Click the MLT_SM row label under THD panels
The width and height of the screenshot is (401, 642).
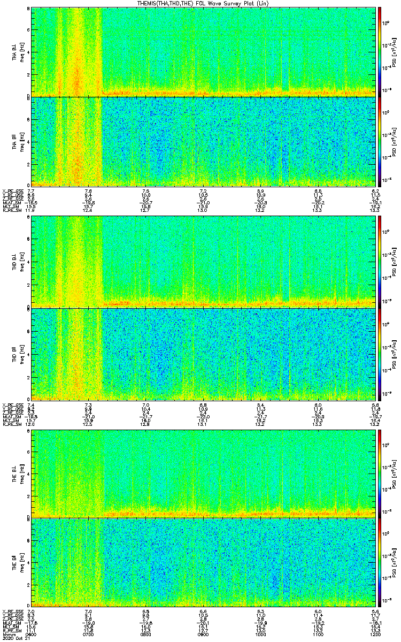pos(11,417)
